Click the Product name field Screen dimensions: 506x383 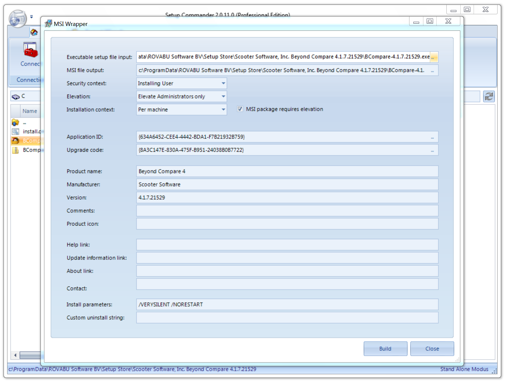[287, 171]
